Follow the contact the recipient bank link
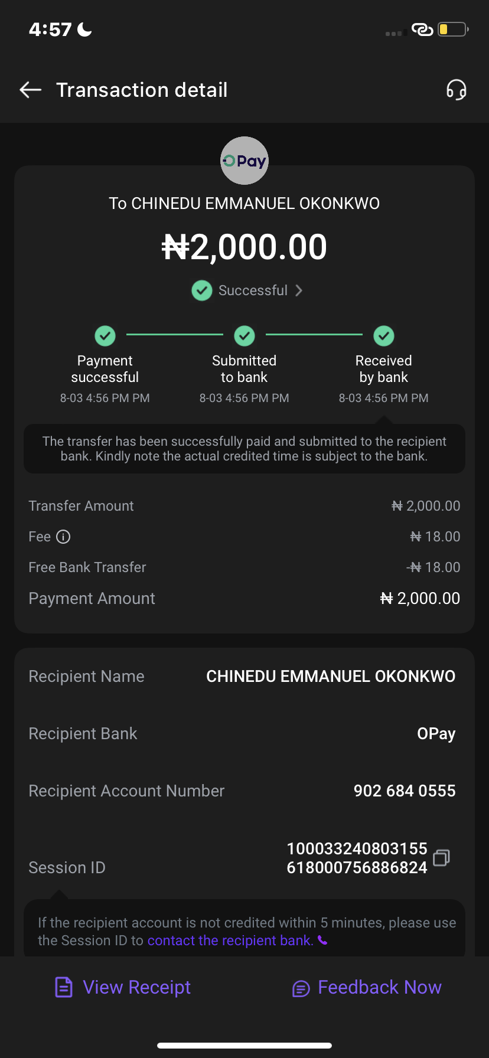Viewport: 489px width, 1058px height. point(230,941)
